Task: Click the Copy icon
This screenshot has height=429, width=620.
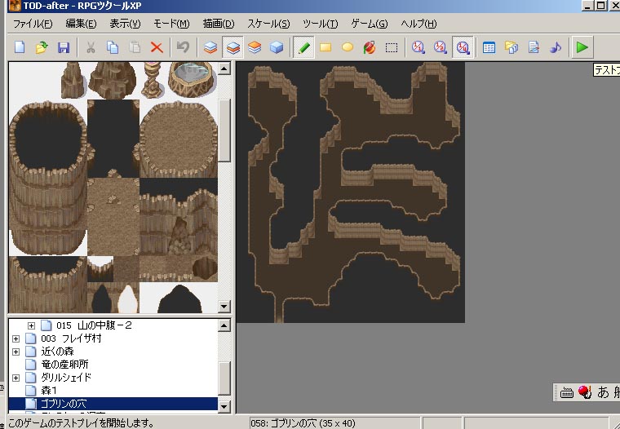Action: point(113,47)
